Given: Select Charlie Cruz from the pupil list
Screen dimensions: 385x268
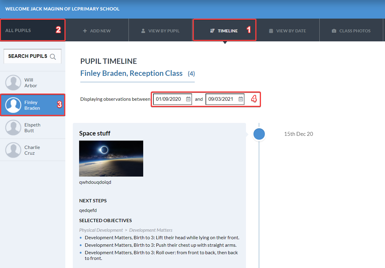Looking at the screenshot, I should click(x=33, y=150).
